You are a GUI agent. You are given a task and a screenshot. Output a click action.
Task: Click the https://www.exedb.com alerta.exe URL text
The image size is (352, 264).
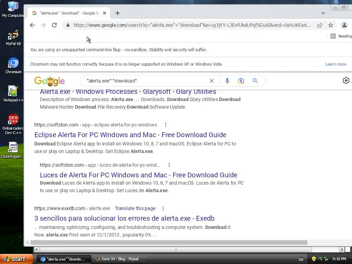click(72, 208)
